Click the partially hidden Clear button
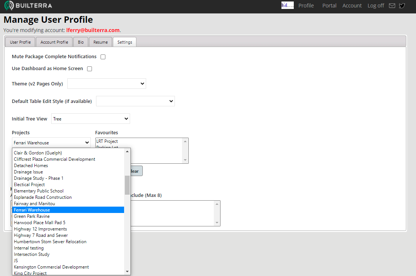Image resolution: width=416 pixels, height=276 pixels. click(x=136, y=171)
